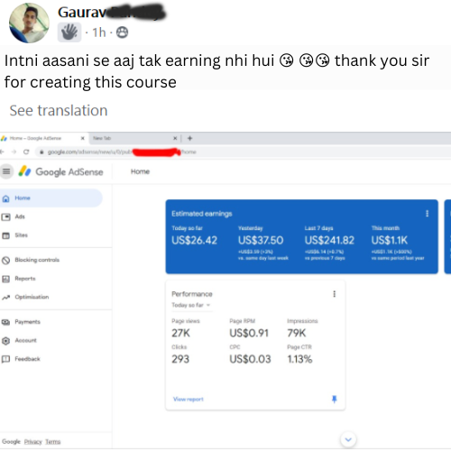Click the CPC US$0.03 value
This screenshot has width=451, height=451.
point(250,359)
